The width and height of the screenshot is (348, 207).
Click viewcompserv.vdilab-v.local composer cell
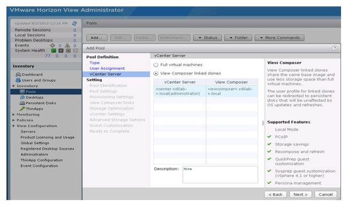pyautogui.click(x=232, y=91)
